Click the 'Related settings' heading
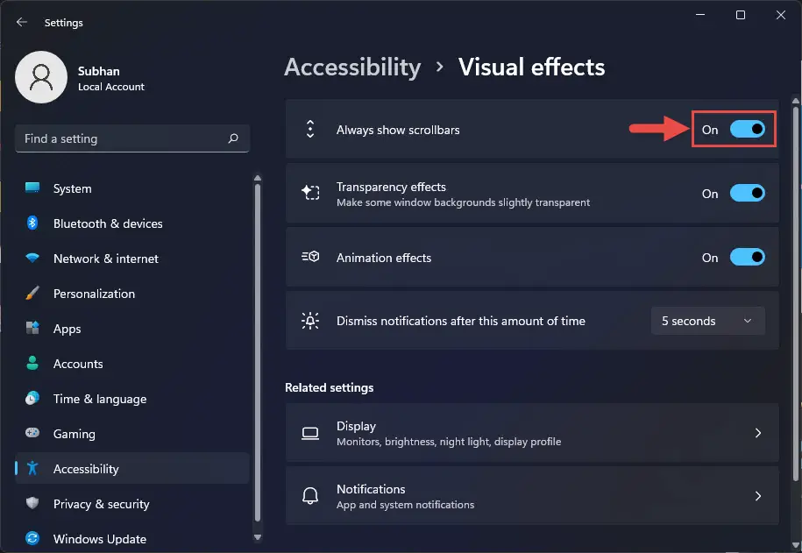The image size is (802, 553). [x=329, y=387]
